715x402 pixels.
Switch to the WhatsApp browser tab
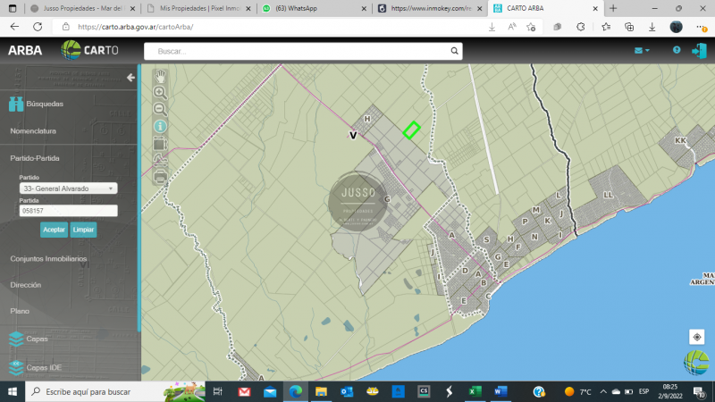[x=313, y=8]
